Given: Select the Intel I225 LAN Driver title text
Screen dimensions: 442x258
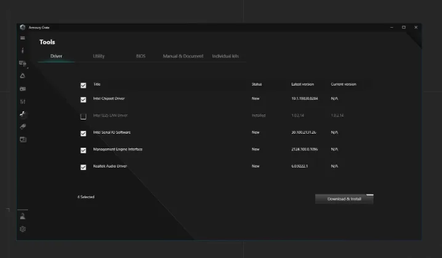Looking at the screenshot, I should [110, 115].
